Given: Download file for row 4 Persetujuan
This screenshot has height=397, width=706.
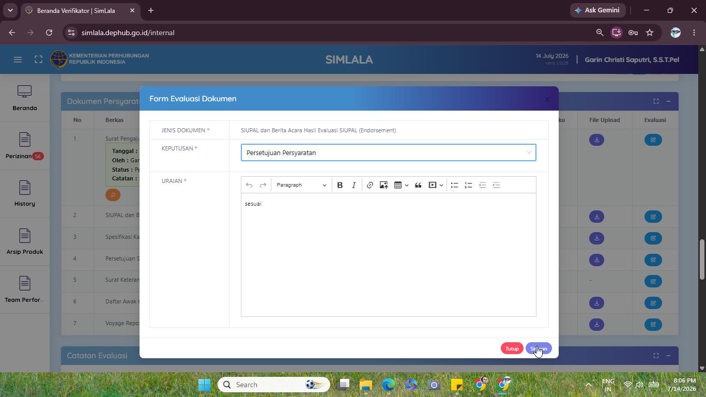Looking at the screenshot, I should coord(596,259).
